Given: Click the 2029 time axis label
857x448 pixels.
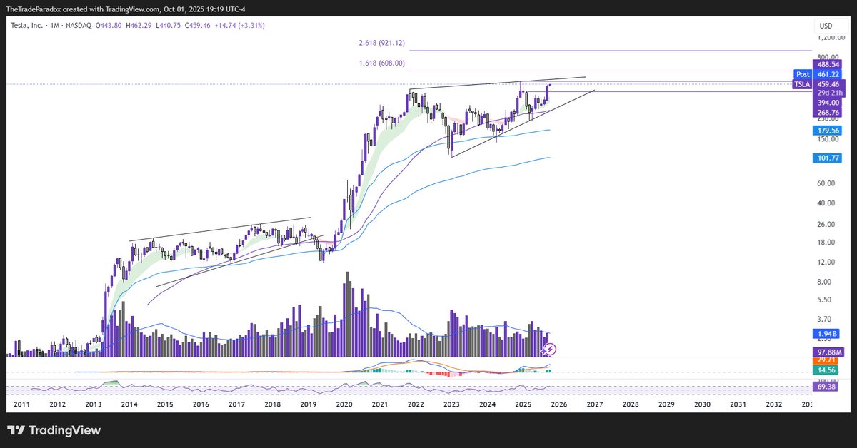Looking at the screenshot, I should click(666, 404).
